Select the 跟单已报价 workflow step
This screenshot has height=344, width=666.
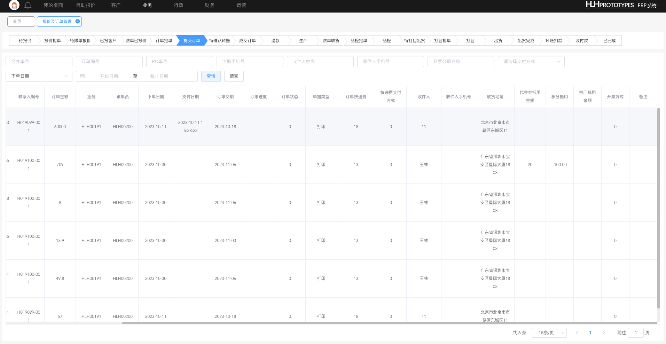click(136, 41)
